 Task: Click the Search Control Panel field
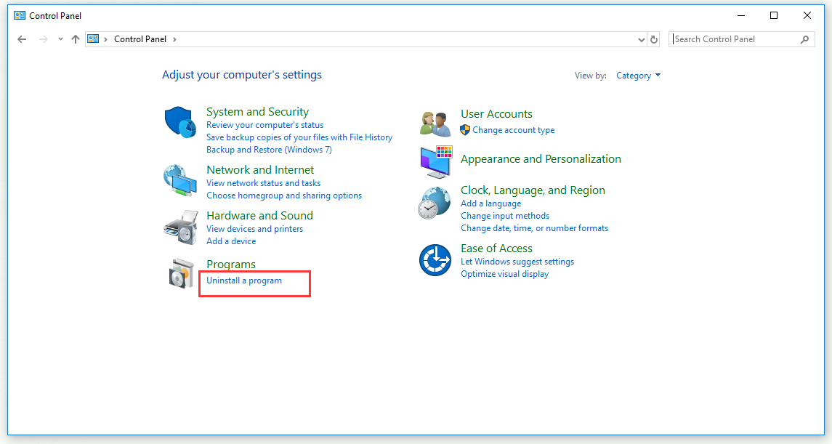(x=734, y=39)
